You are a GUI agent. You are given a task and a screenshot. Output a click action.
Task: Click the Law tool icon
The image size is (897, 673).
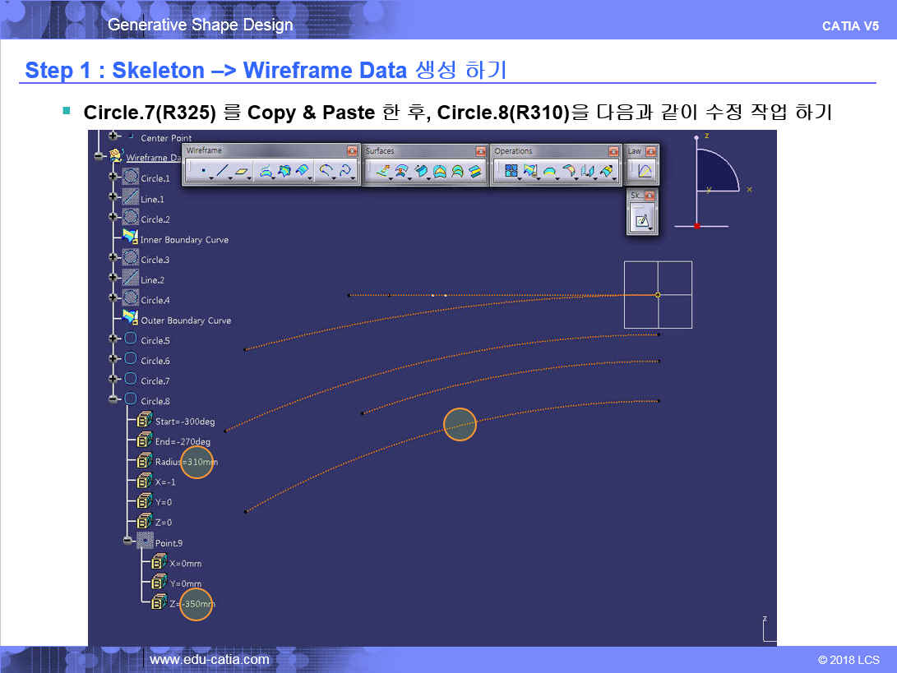pos(645,171)
